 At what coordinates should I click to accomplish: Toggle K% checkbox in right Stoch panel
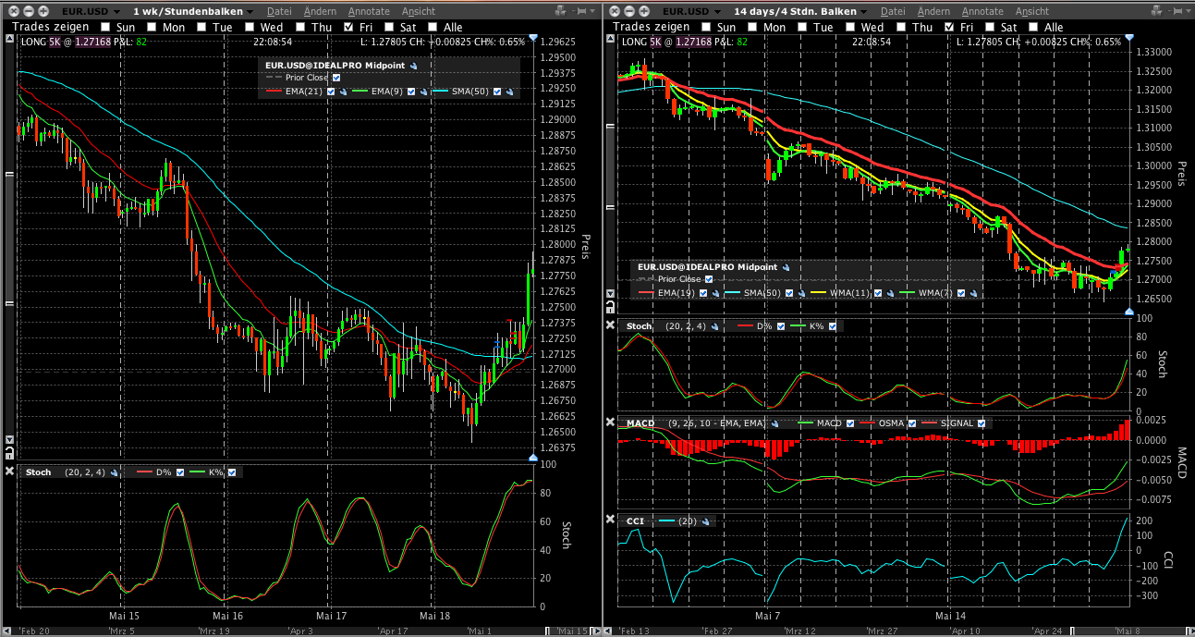click(832, 326)
